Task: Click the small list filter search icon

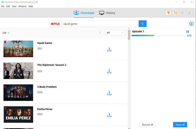Action: (100, 32)
